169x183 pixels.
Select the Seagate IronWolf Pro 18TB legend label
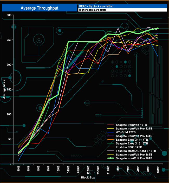pyautogui.click(x=134, y=155)
